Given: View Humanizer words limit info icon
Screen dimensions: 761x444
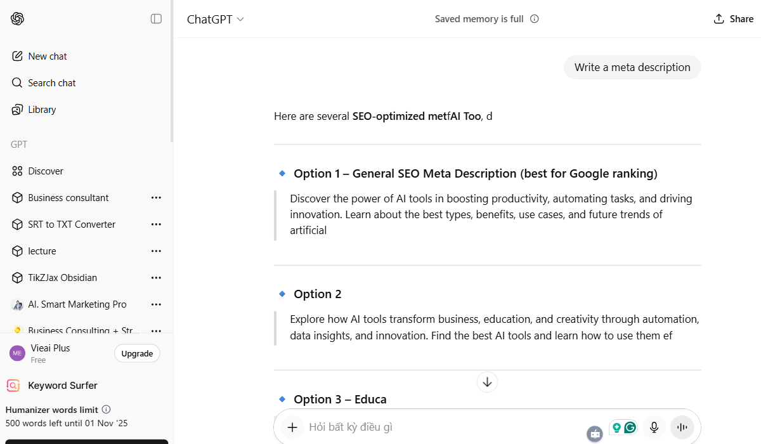Looking at the screenshot, I should [106, 409].
